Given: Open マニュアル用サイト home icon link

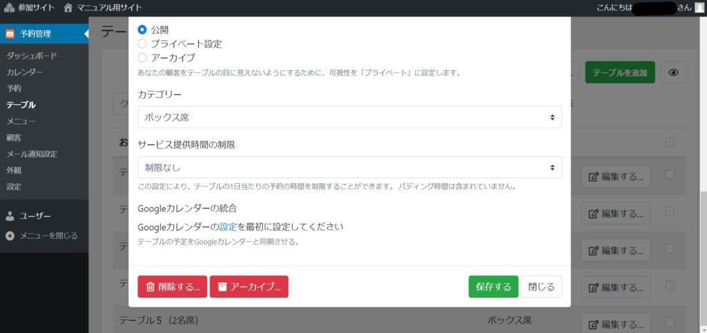Looking at the screenshot, I should click(68, 8).
